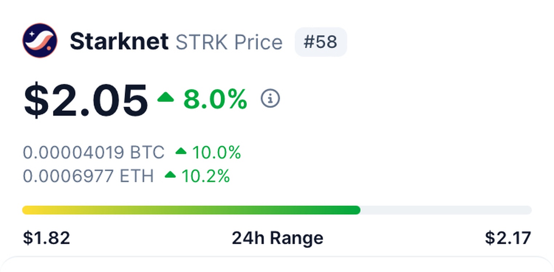Click the up arrow next to 10.0%
The height and width of the screenshot is (272, 554).
(181, 152)
